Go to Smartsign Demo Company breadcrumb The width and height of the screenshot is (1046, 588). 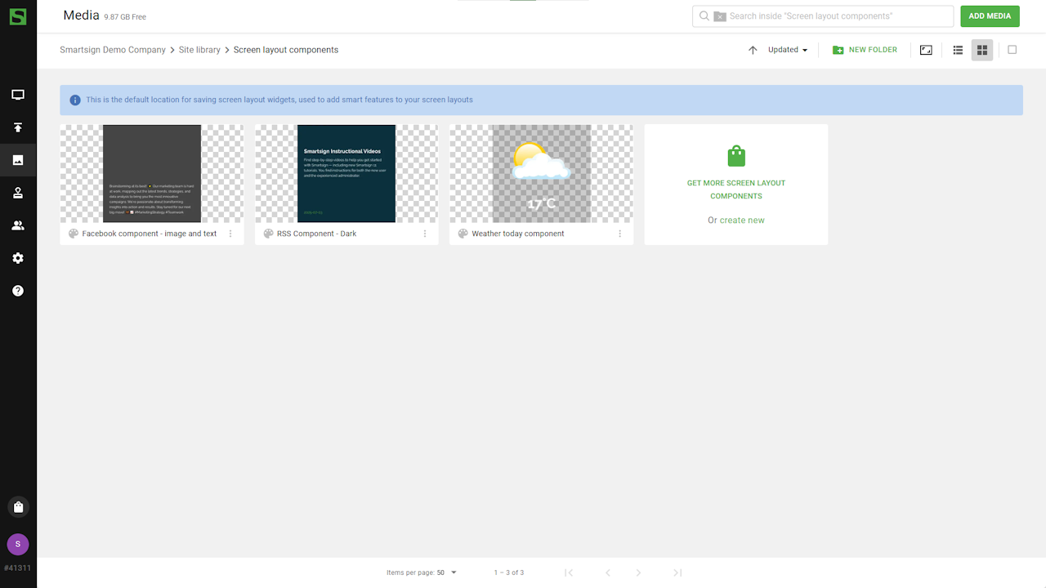point(113,50)
